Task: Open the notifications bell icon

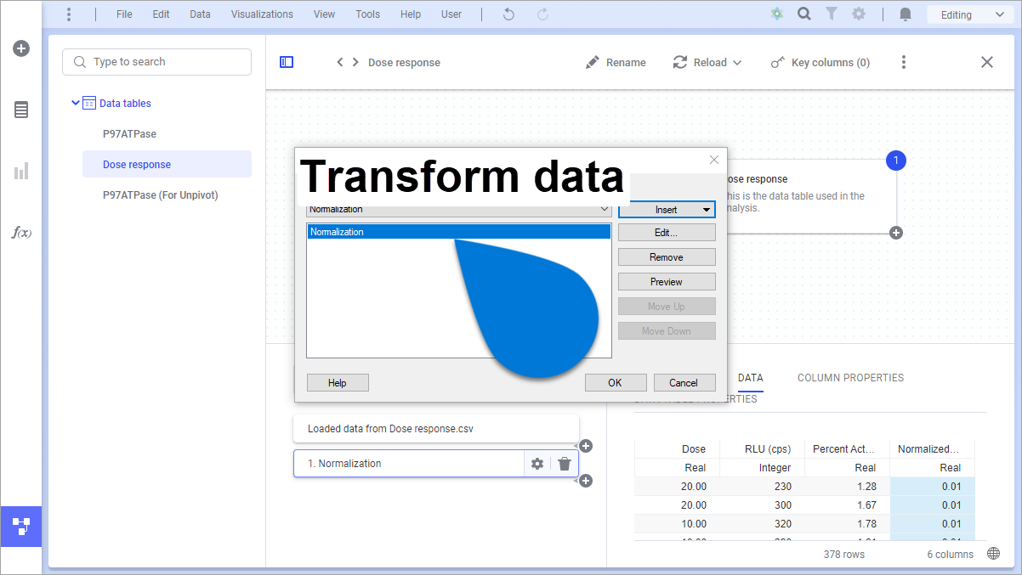Action: pos(906,14)
